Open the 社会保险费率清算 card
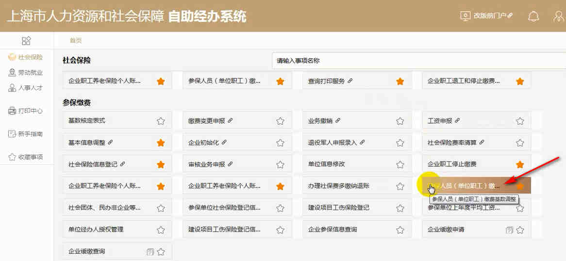This screenshot has width=566, height=261. (x=477, y=142)
